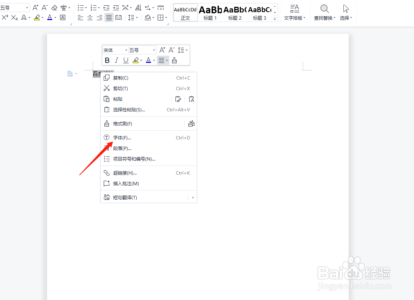Screen dimensions: 414x300
Task: Choose 剪切(T) from context menu
Action: [x=149, y=89]
